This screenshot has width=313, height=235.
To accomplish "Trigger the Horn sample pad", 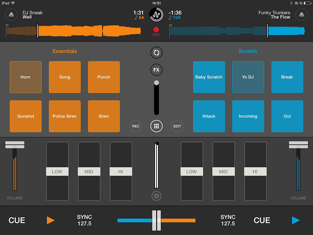I will 26,77.
